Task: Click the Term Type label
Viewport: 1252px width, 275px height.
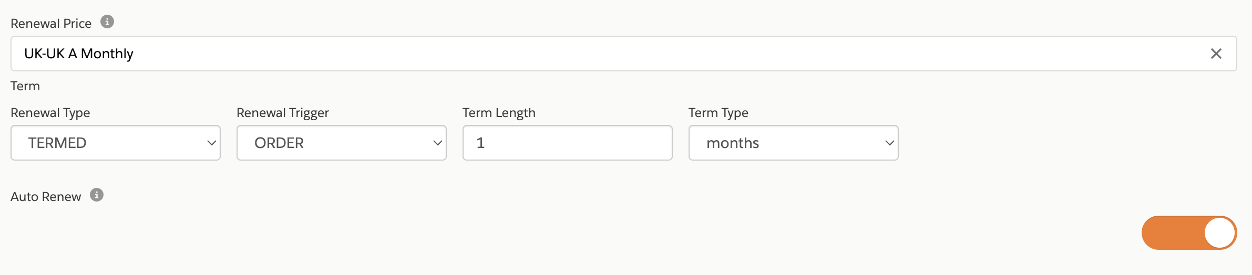Action: [719, 113]
